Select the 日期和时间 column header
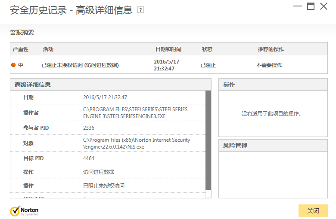 (x=168, y=49)
